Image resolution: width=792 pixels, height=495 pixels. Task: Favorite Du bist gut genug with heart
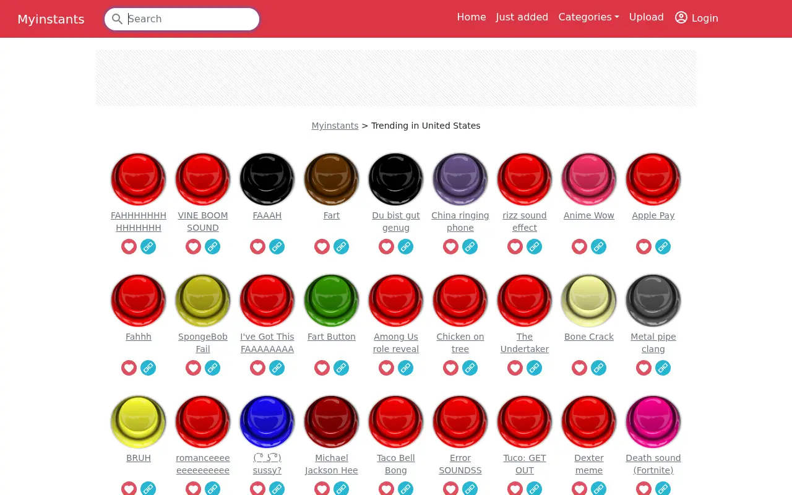[386, 247]
